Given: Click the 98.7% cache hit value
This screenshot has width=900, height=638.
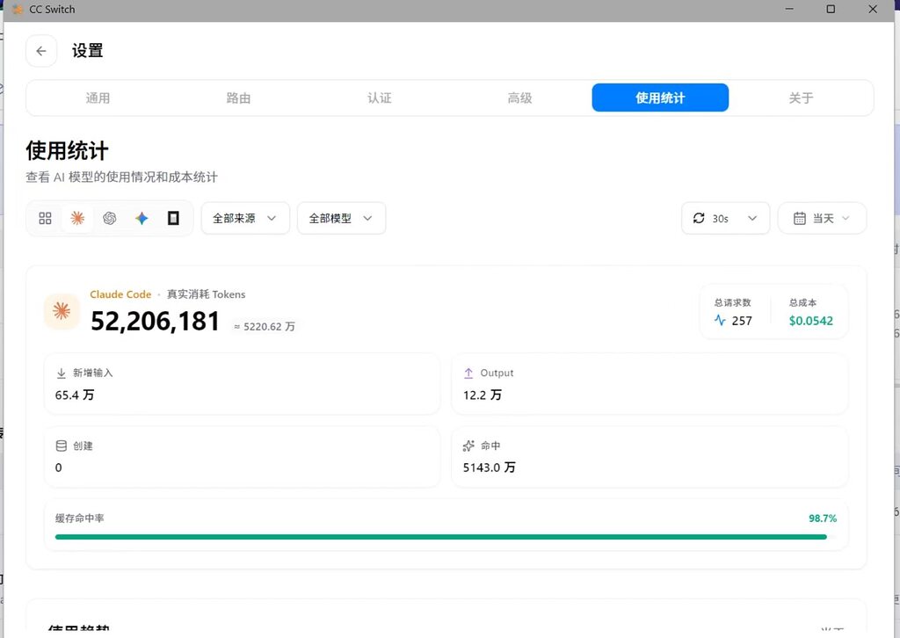Looking at the screenshot, I should [823, 518].
